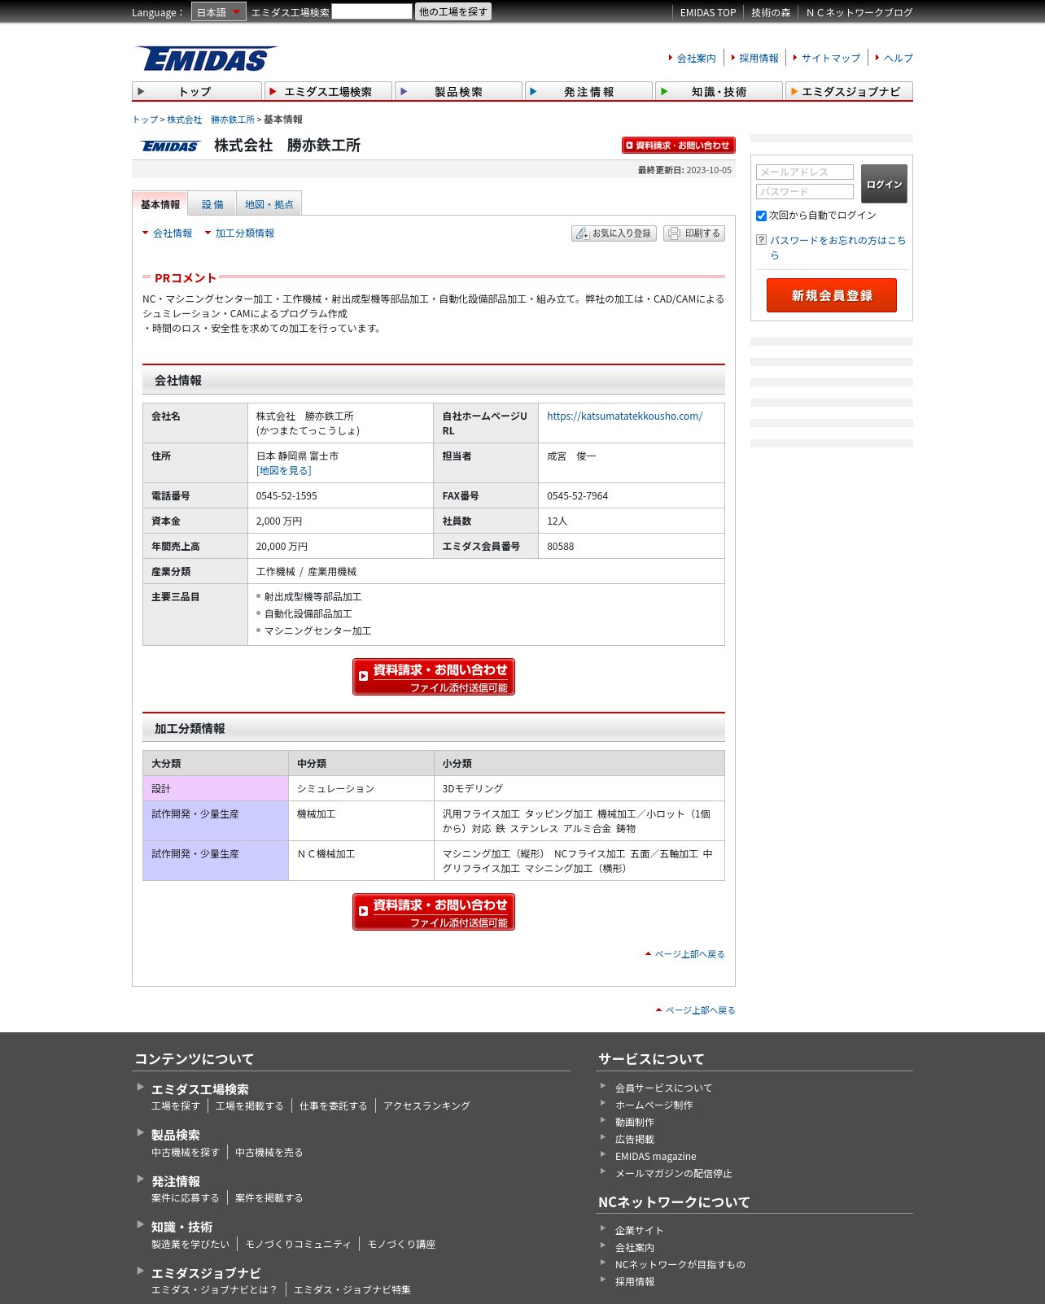Select the エミダスジョブナビ navigation menu
The width and height of the screenshot is (1045, 1304).
(849, 91)
